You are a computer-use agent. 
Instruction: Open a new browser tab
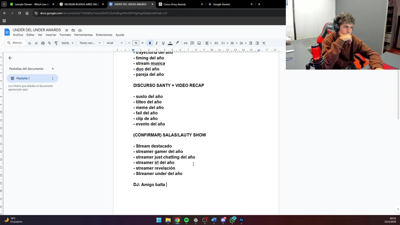tap(259, 4)
